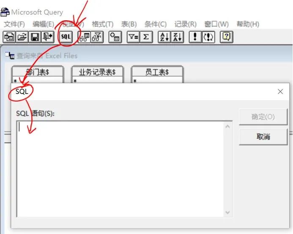Open the 表(B) menu
The image size is (293, 234).
tap(129, 24)
